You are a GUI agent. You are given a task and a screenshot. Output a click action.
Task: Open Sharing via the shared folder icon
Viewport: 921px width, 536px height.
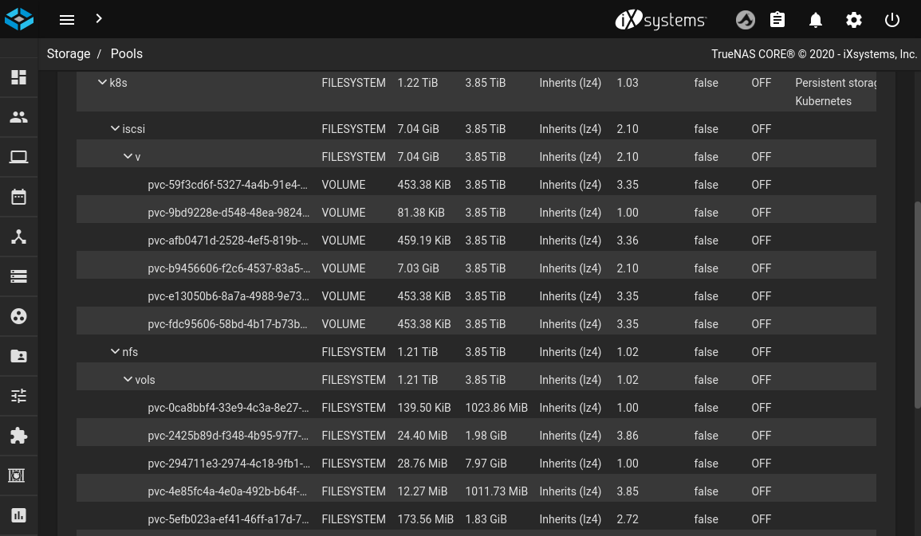(x=18, y=356)
